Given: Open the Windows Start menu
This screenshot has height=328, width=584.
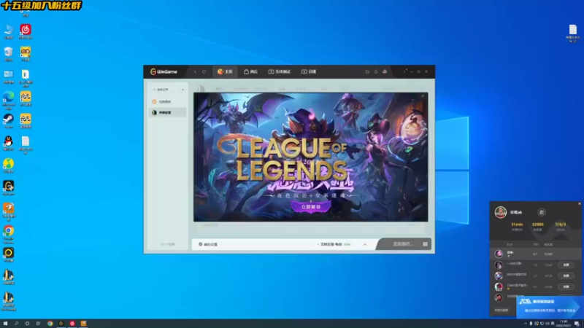Looking at the screenshot, I should (x=5, y=324).
